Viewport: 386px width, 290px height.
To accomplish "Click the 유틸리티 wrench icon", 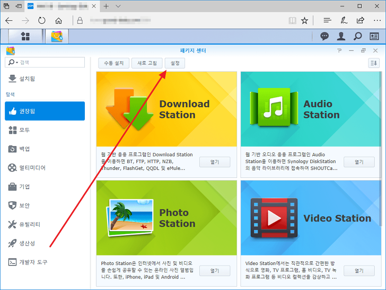I will tap(12, 224).
